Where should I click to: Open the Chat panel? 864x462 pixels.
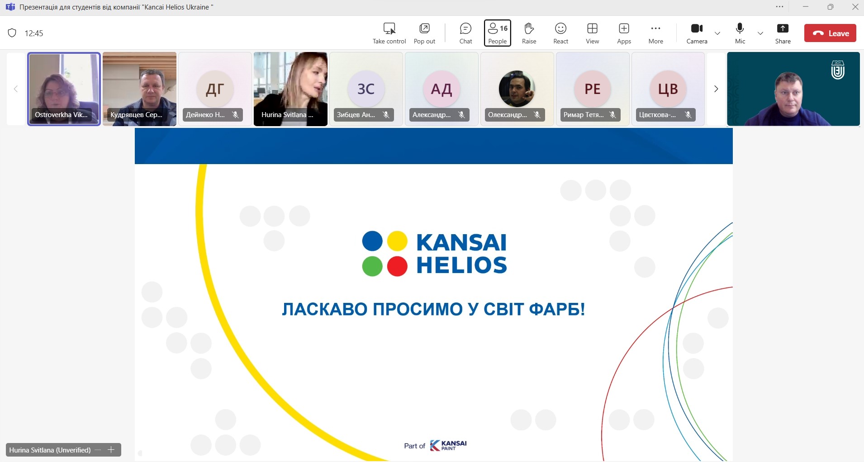pos(465,33)
